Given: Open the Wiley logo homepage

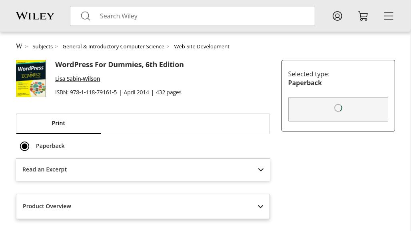Looking at the screenshot, I should [x=35, y=16].
